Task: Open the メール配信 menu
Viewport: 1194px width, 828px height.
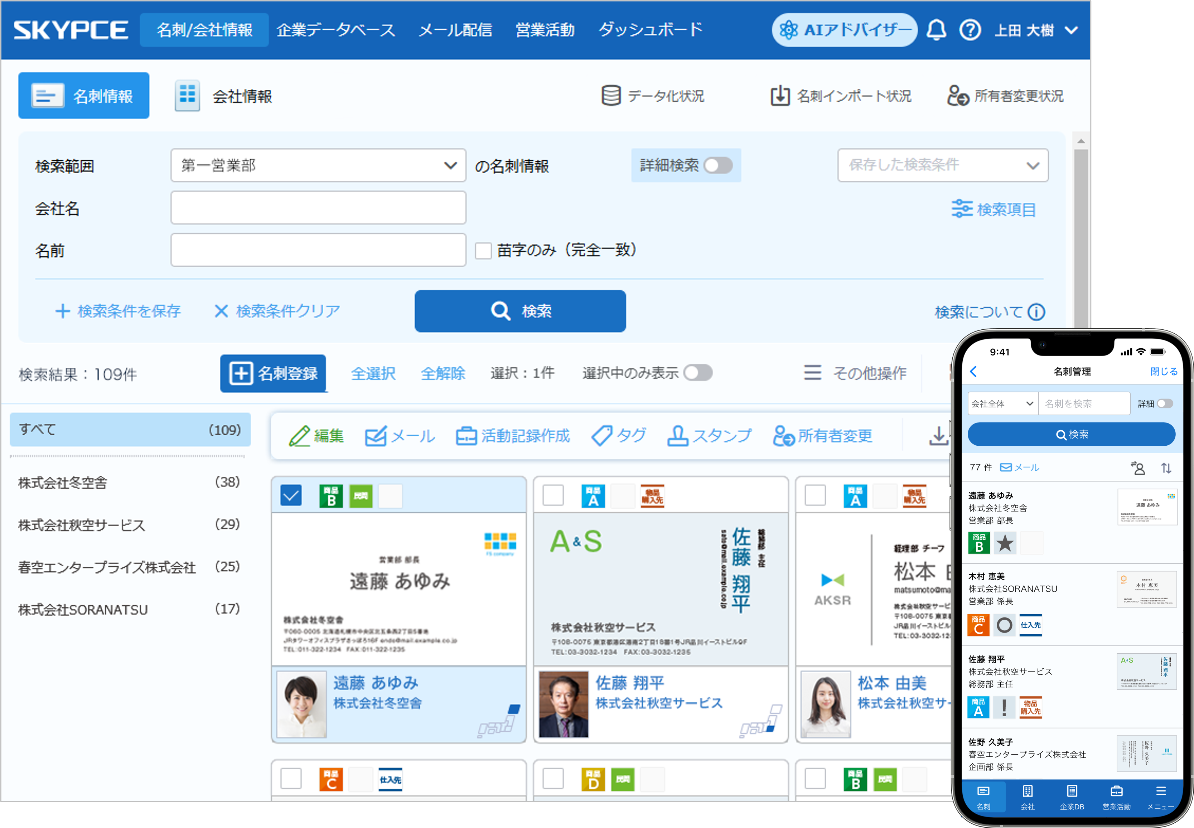Action: [455, 30]
